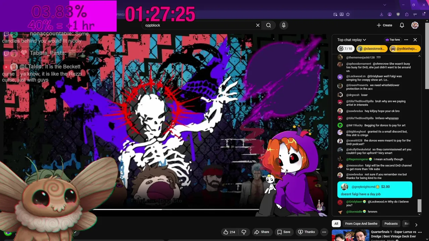Click @mesocolon chat message
429x241 pixels.
click(x=375, y=167)
